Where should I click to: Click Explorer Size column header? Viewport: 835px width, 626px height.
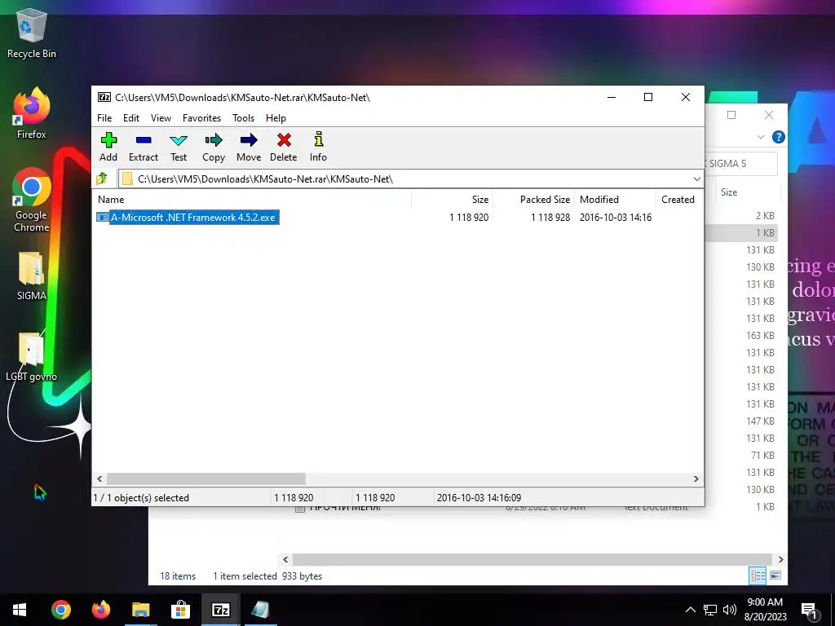[x=729, y=192]
